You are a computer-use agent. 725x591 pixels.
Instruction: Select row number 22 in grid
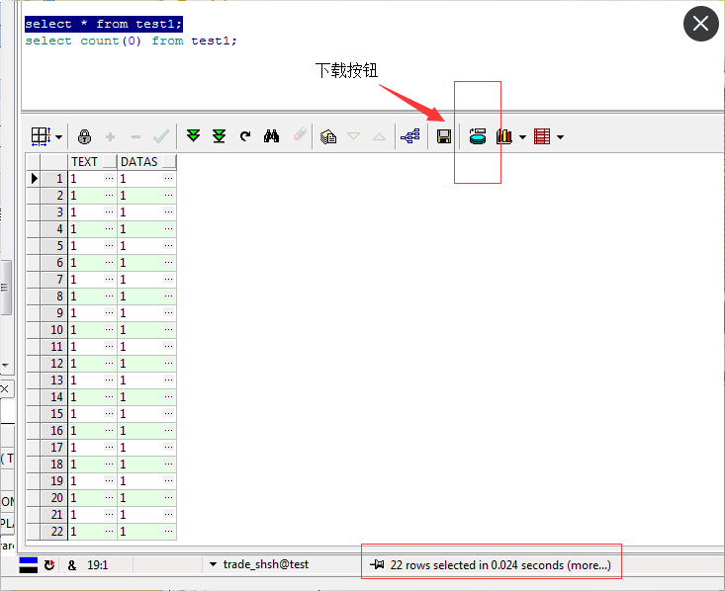53,532
